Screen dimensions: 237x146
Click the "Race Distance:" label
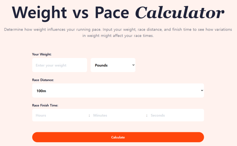43,80
